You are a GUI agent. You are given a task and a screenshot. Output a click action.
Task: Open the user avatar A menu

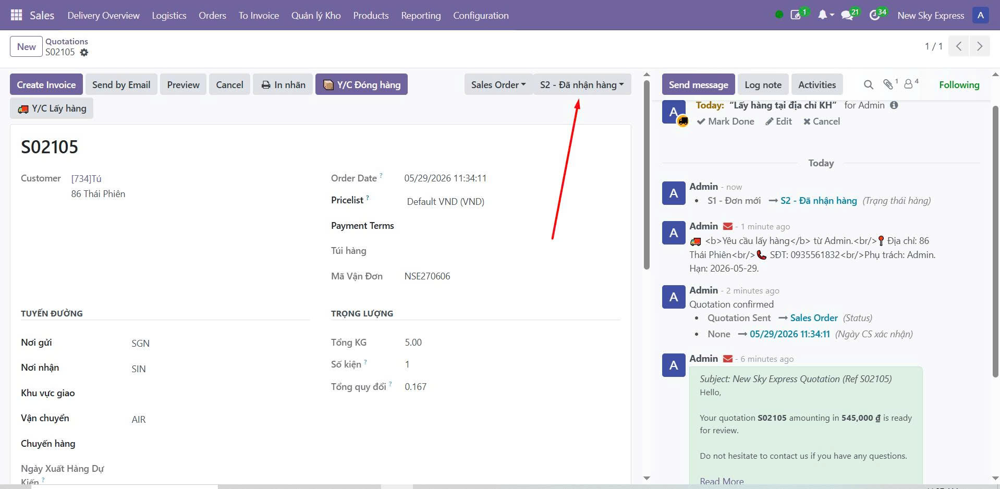click(981, 15)
